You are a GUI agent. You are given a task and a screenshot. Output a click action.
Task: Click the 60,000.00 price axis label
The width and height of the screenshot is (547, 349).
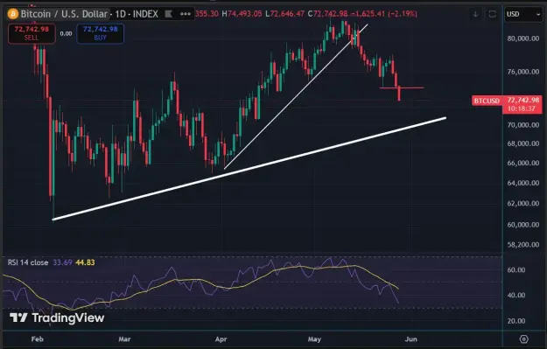tap(522, 225)
